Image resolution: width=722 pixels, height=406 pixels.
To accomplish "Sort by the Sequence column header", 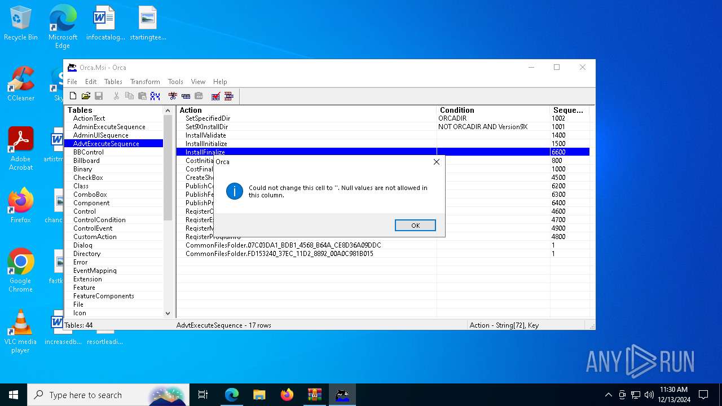I will pyautogui.click(x=569, y=110).
